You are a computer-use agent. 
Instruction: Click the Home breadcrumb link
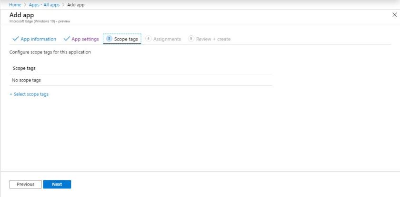point(15,5)
